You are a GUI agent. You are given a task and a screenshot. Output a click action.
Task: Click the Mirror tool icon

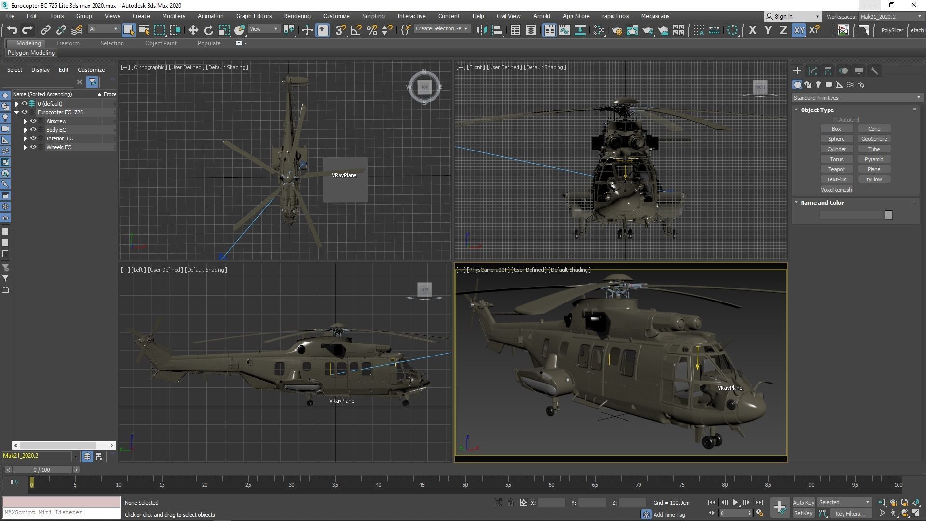click(481, 30)
